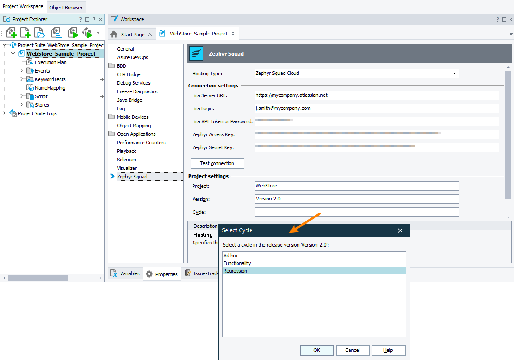This screenshot has width=514, height=360.
Task: Expand the Events tree node
Action: click(22, 71)
